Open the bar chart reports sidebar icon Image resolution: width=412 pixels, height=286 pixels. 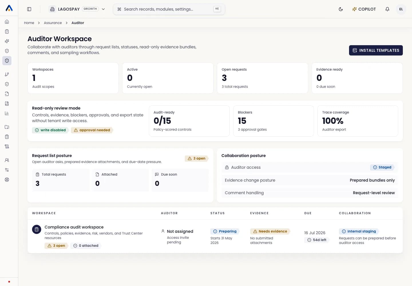[x=7, y=113]
